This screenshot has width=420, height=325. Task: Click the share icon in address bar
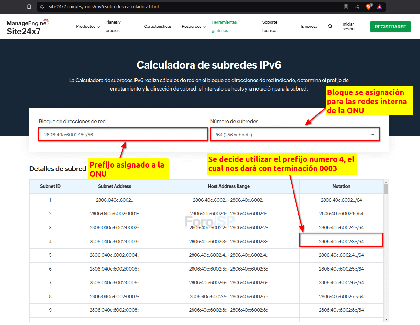point(357,7)
